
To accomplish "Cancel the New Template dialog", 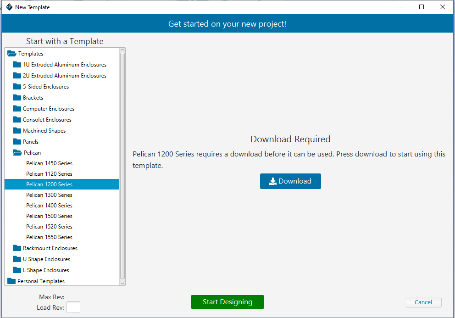I will coord(423,302).
